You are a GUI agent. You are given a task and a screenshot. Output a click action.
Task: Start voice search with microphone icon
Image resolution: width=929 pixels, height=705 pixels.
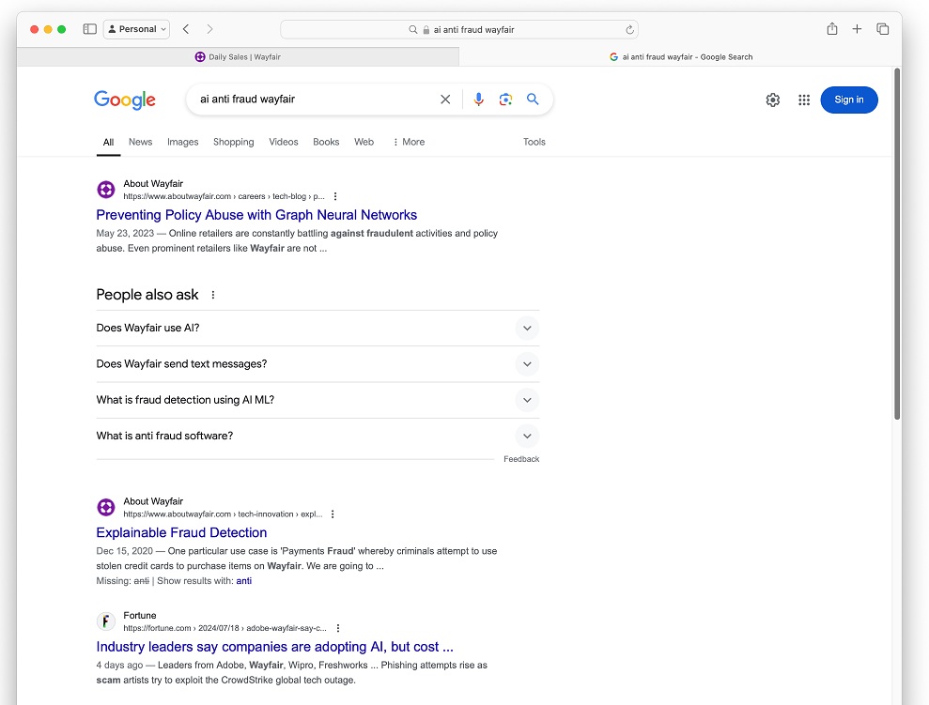tap(479, 100)
